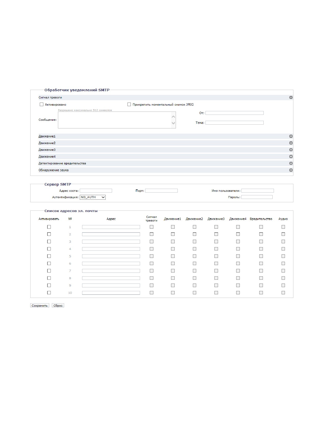Activate email address row 2 checkbox
327x423 pixels.
49,234
